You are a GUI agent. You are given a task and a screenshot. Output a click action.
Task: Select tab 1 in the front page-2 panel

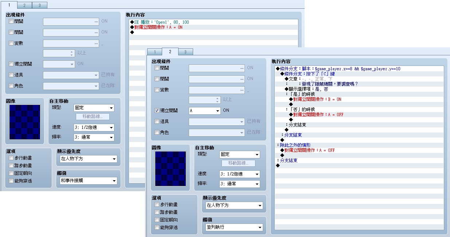point(155,52)
